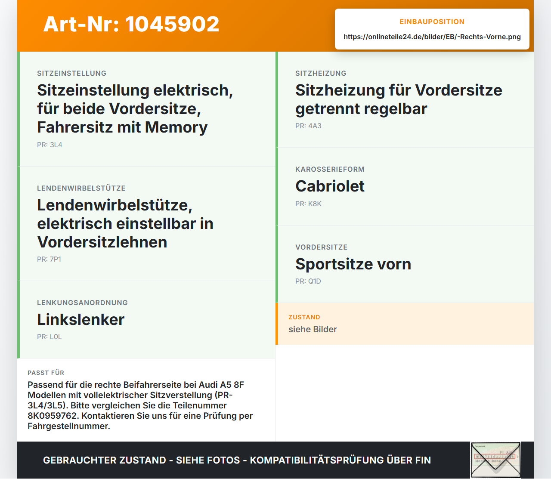Select the Cabriolet value

[x=330, y=186]
